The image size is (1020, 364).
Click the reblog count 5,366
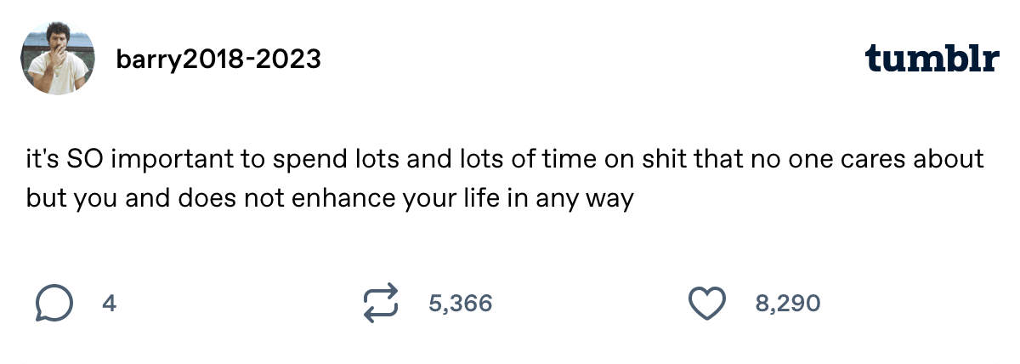[461, 304]
